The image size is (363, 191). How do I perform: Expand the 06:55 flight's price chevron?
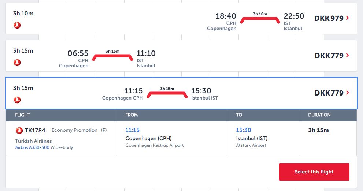(x=347, y=56)
